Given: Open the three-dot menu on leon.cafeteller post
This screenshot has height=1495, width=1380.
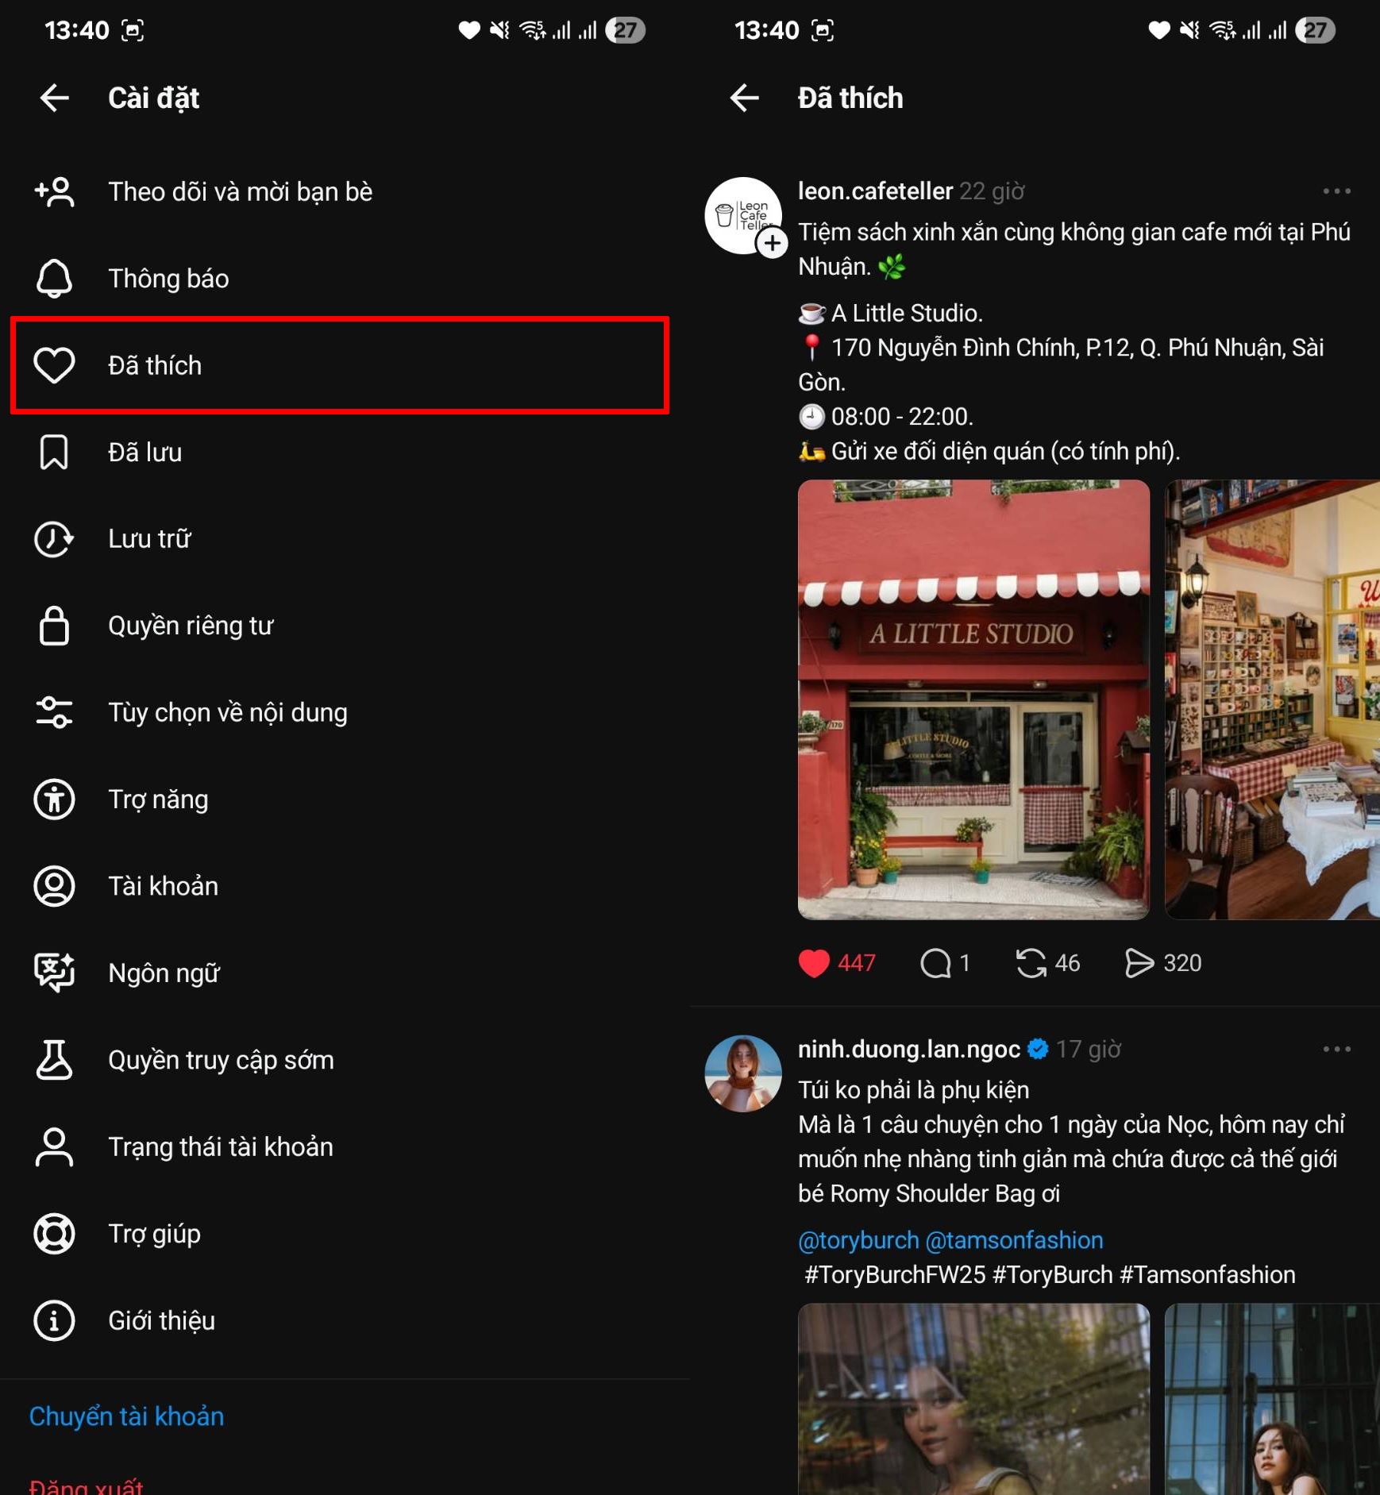Looking at the screenshot, I should (1336, 191).
